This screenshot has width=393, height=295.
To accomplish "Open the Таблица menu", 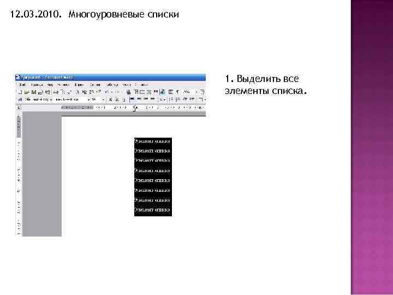I will tap(112, 85).
